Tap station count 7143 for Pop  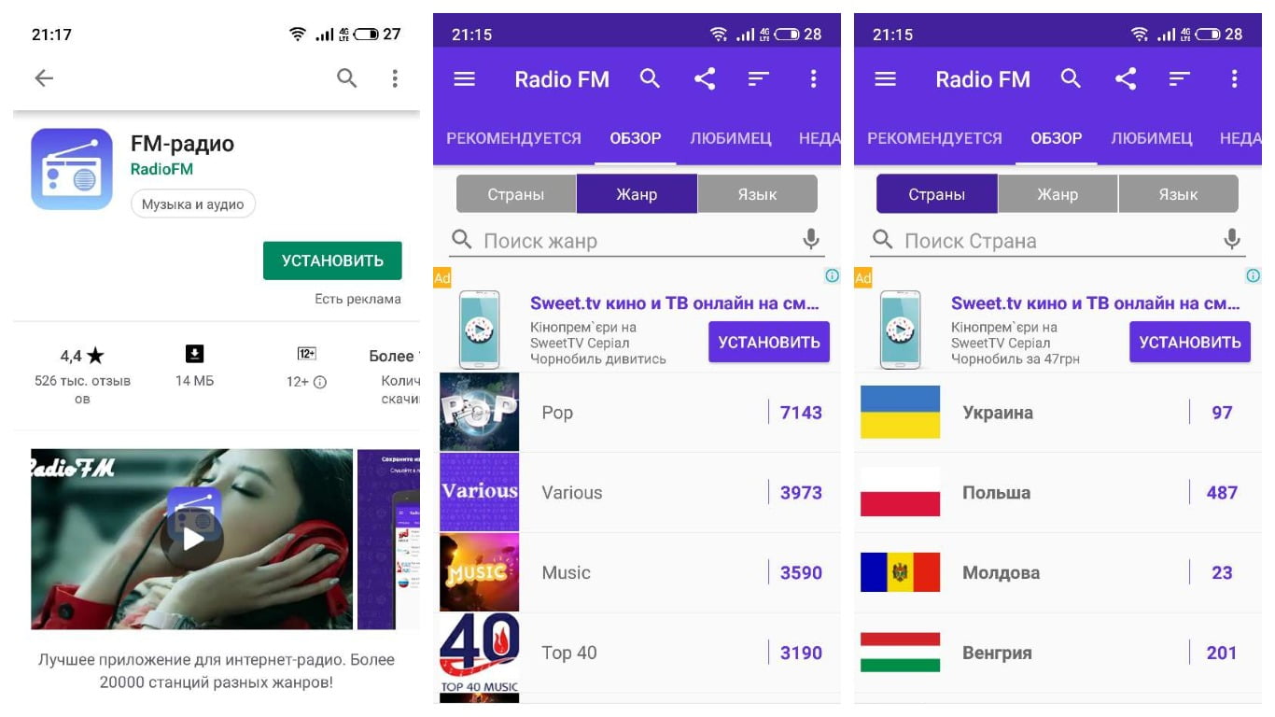[x=801, y=413]
